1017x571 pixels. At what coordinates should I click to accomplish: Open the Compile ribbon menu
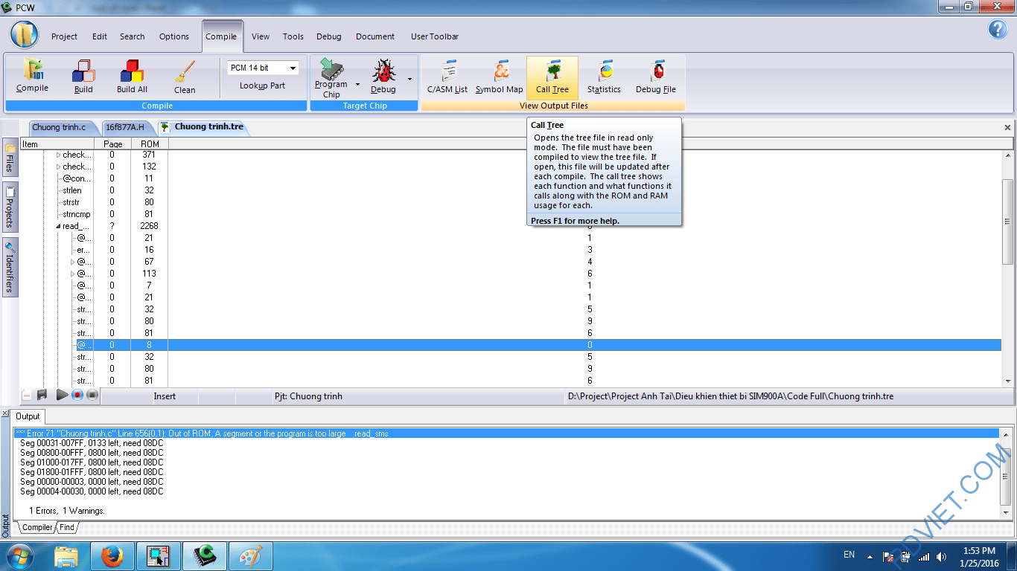(222, 36)
